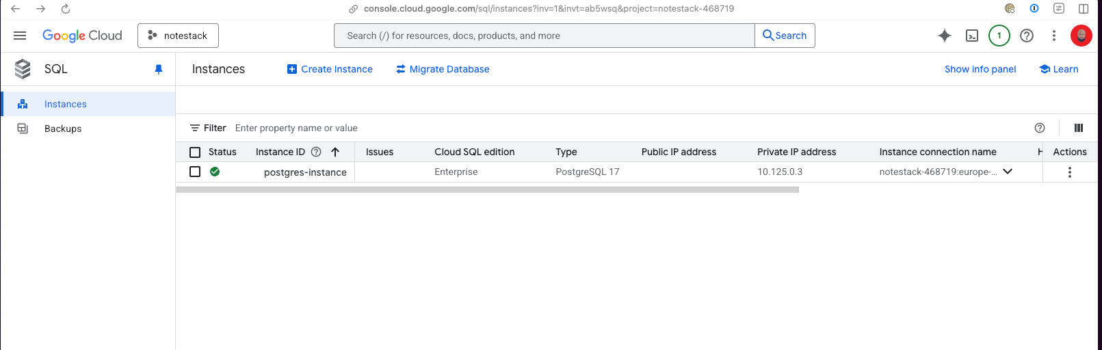
Task: Click Instance connection name column header
Action: click(x=938, y=152)
